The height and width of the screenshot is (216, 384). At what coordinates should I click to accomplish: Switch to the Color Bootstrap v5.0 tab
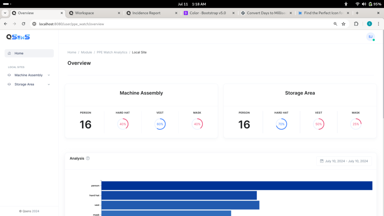[209, 13]
